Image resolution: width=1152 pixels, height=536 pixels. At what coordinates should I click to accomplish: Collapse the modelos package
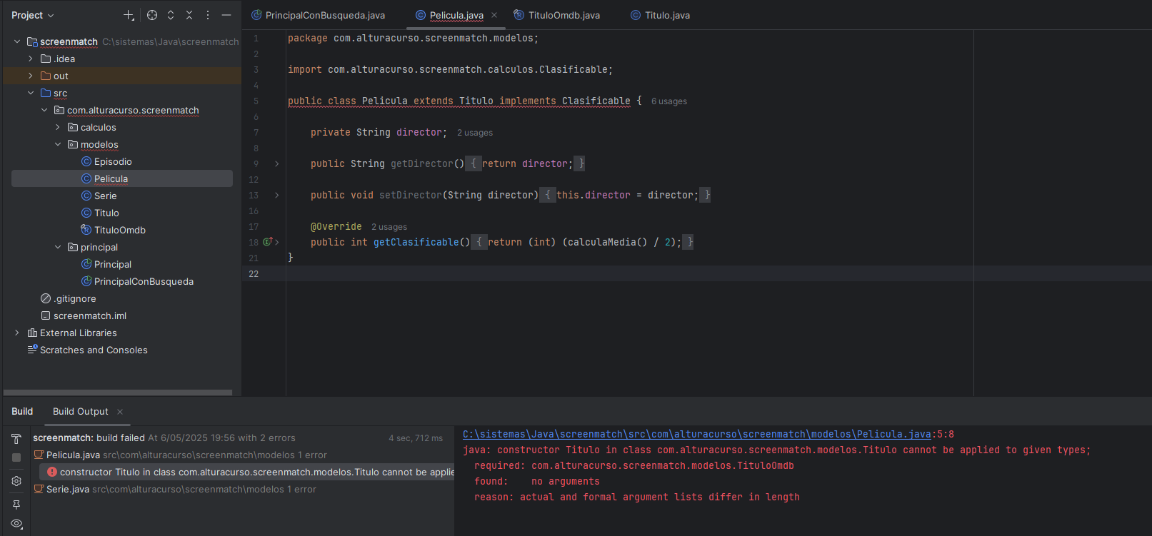[58, 144]
